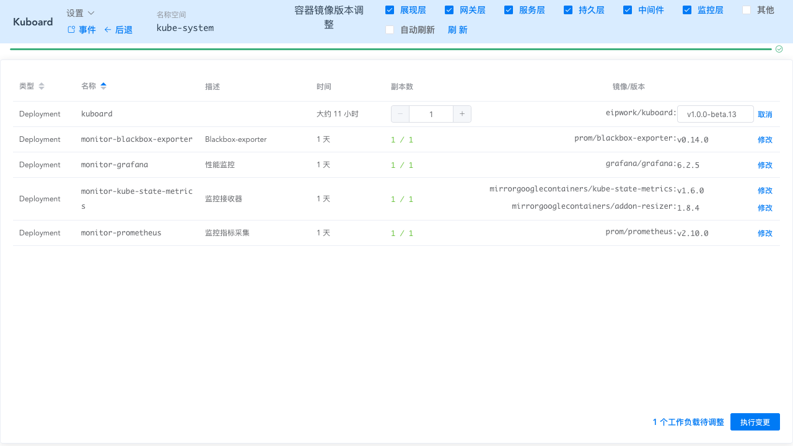793x446 pixels.
Task: Click the eipwork/kuboard: image name
Action: point(641,113)
